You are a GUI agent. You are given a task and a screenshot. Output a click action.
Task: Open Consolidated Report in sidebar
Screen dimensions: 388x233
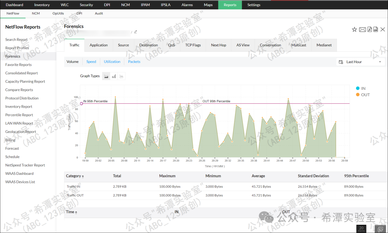(x=22, y=73)
